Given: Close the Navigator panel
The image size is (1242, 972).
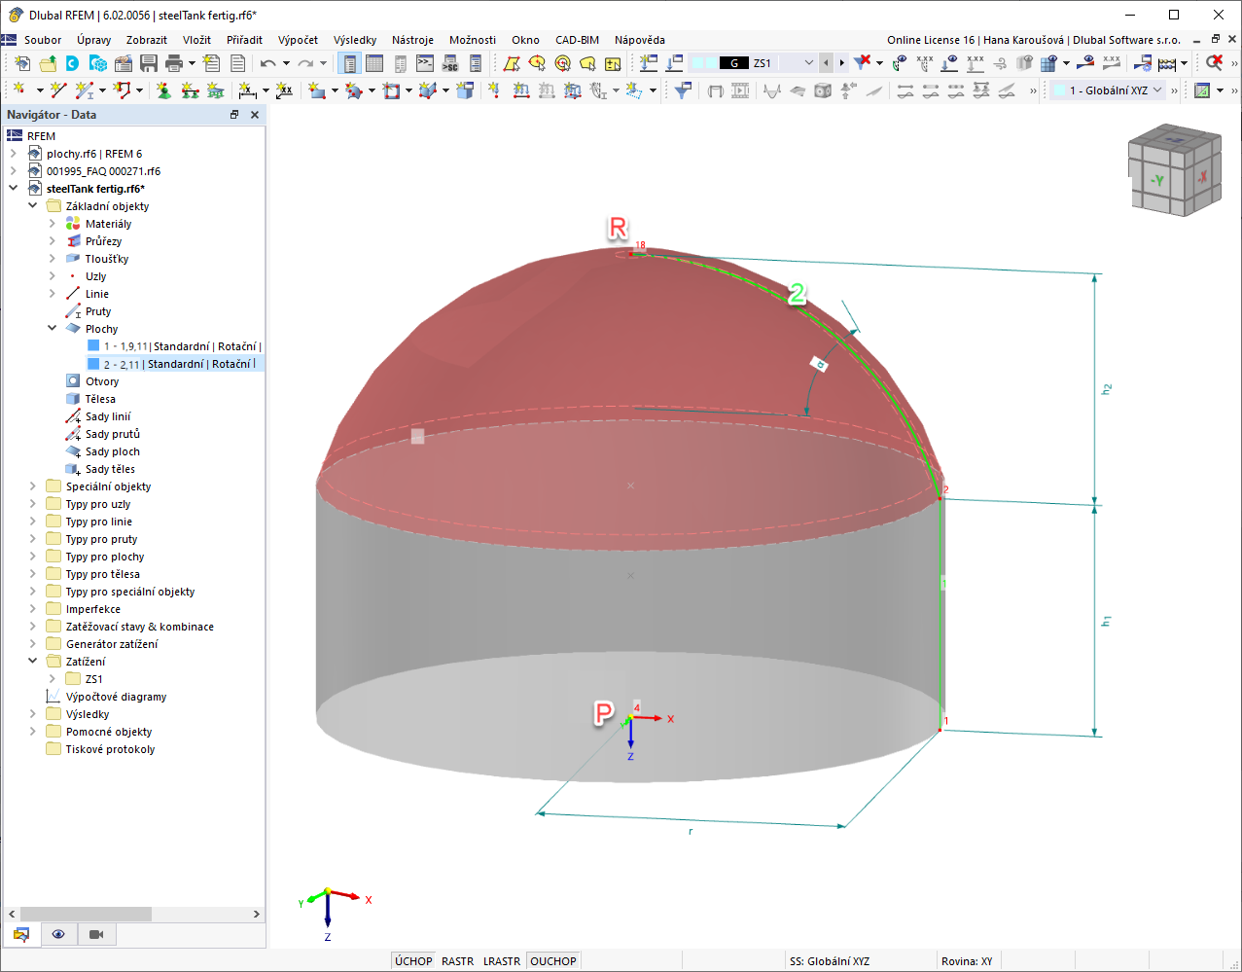Looking at the screenshot, I should coord(255,115).
